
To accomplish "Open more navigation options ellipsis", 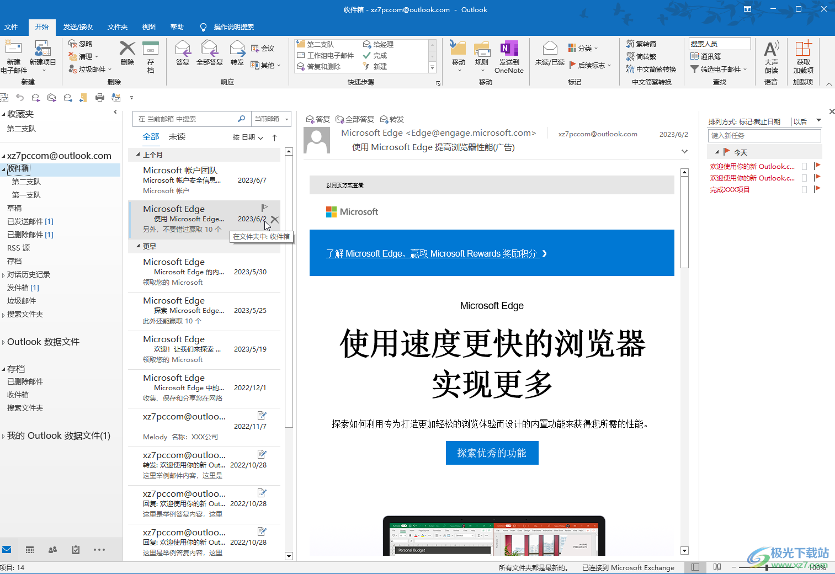I will click(99, 550).
